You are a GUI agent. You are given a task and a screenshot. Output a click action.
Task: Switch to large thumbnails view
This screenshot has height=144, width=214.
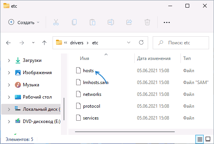pos(208,139)
